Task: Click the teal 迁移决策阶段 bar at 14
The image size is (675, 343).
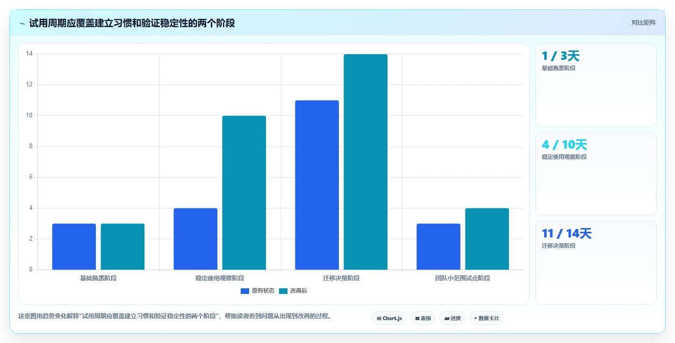Action: [366, 162]
